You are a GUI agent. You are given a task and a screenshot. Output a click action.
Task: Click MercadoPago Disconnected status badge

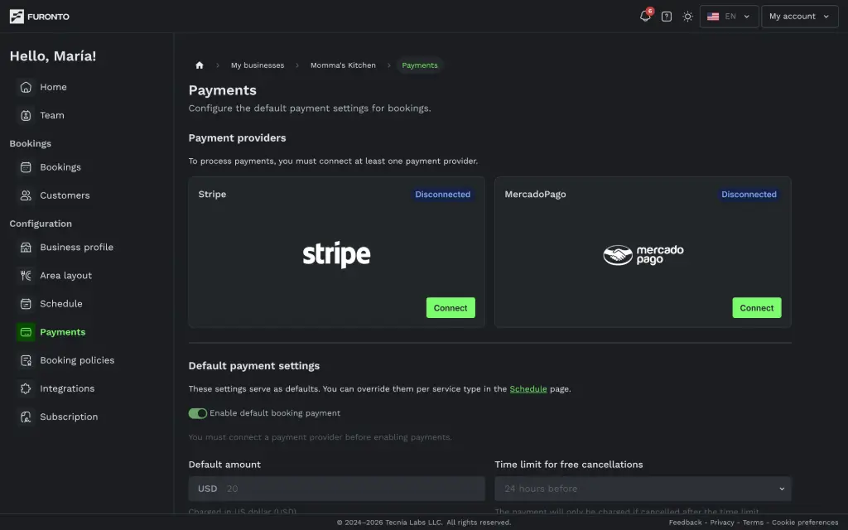click(749, 194)
